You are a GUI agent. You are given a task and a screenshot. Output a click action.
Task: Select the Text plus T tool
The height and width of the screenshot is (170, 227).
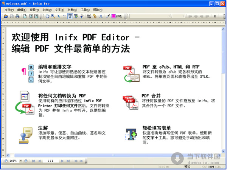pos(76,16)
